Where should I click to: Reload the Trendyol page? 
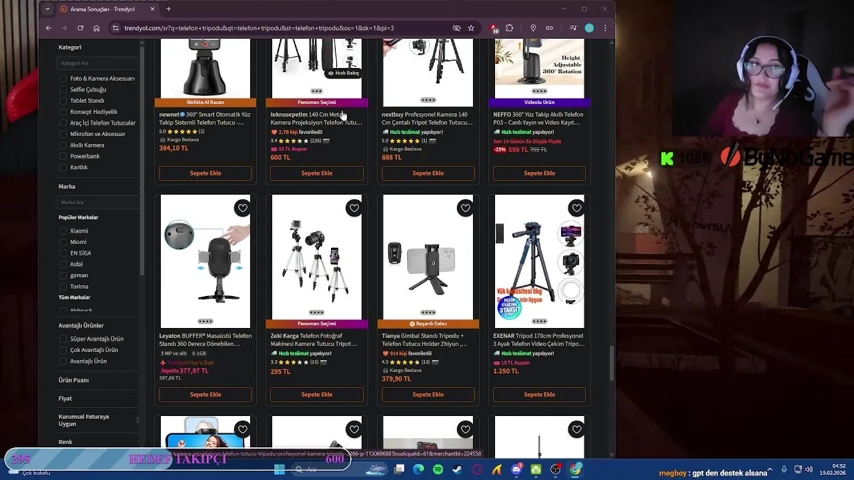tap(80, 28)
